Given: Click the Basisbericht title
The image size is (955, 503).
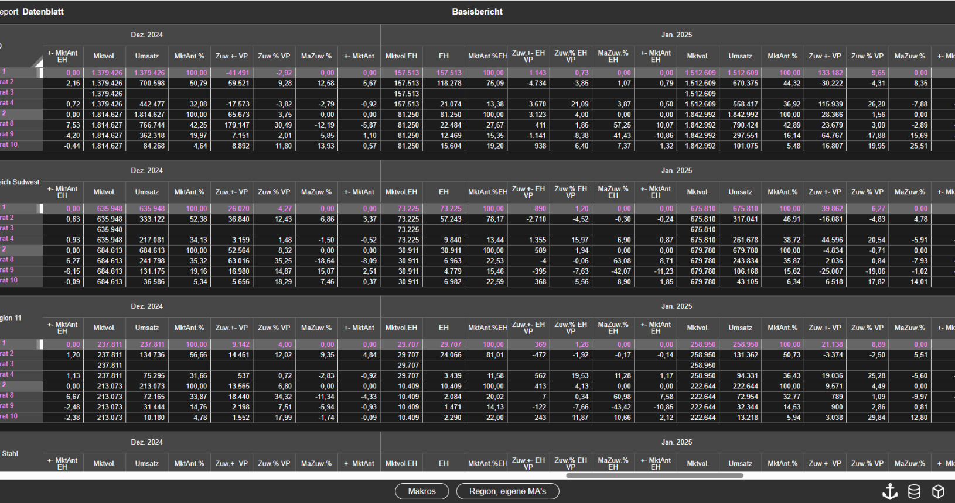Looking at the screenshot, I should tap(477, 12).
